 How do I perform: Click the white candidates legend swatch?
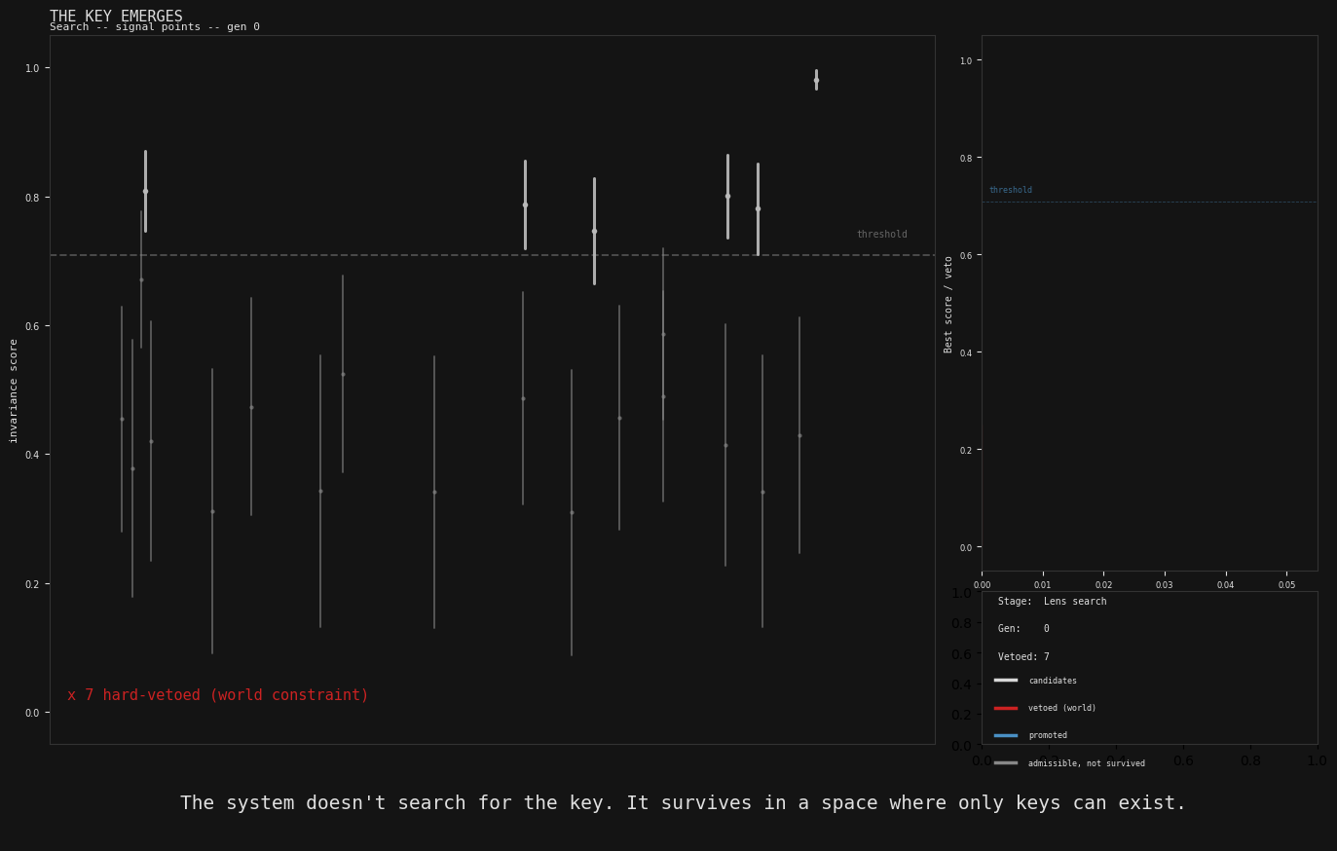click(1006, 681)
